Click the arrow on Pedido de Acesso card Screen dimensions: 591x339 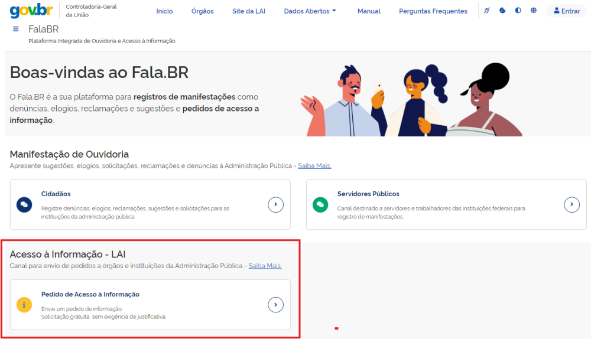point(275,305)
